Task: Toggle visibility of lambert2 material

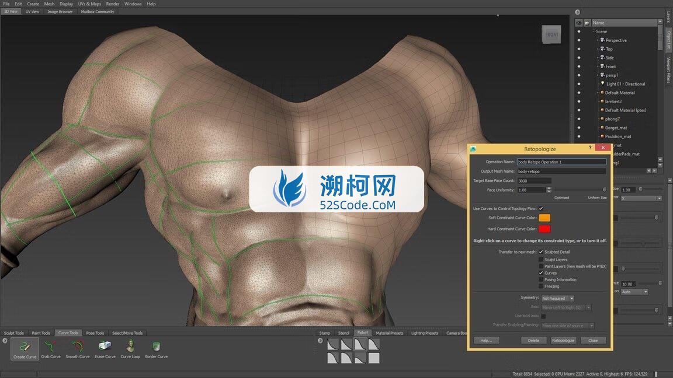Action: coord(578,101)
